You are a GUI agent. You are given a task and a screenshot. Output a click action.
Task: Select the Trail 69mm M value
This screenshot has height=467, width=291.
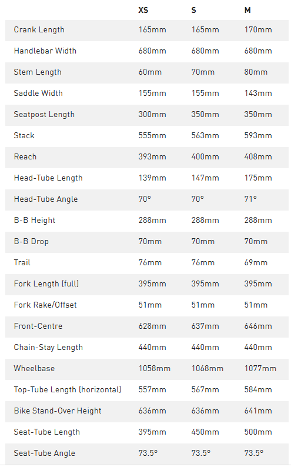coord(256,263)
